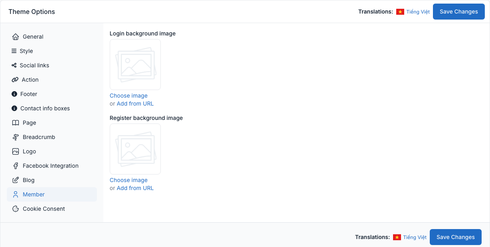Image resolution: width=490 pixels, height=247 pixels.
Task: Select Contact info boxes section
Action: [52, 108]
